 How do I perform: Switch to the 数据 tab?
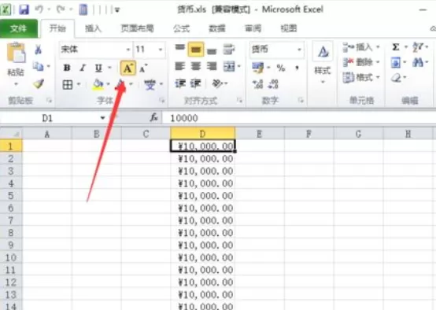pos(217,28)
